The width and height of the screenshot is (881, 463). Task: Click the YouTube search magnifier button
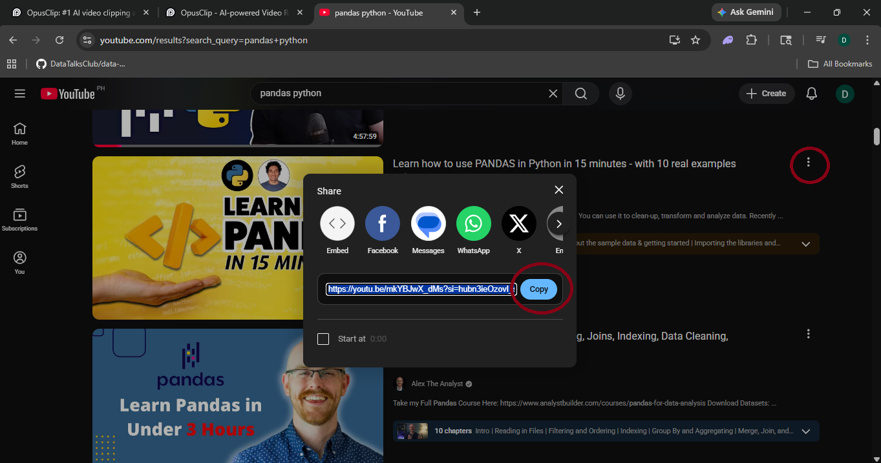581,94
